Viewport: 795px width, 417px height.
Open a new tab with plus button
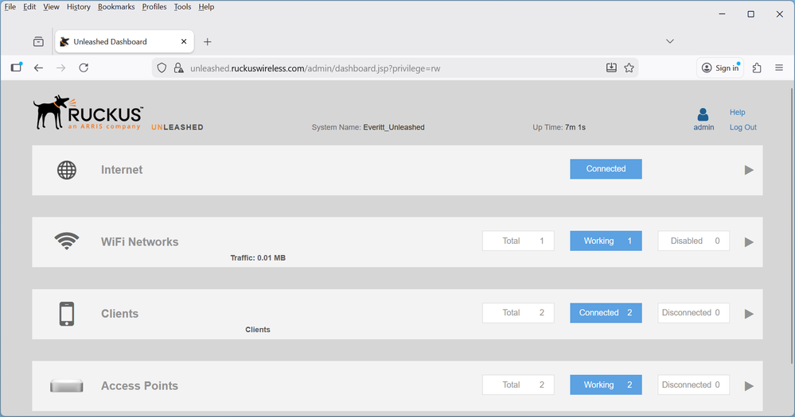[208, 42]
